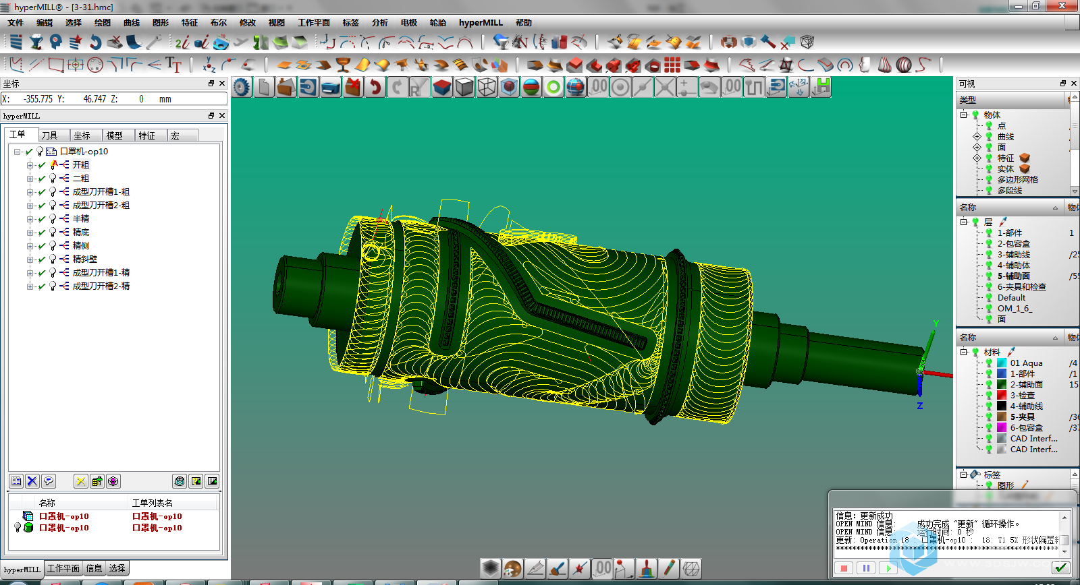This screenshot has width=1080, height=585.
Task: Collapse the 标签 tree node
Action: click(x=964, y=474)
